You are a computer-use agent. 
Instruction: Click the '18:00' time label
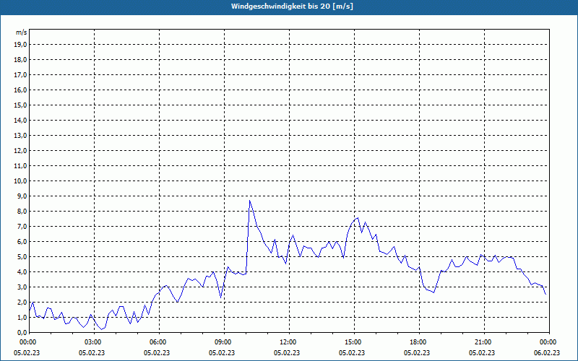pyautogui.click(x=420, y=342)
